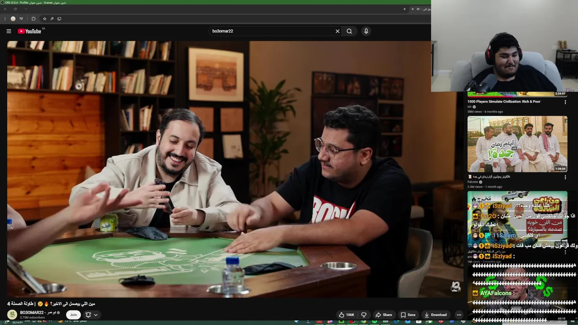The height and width of the screenshot is (325, 578).
Task: Open the BO3OMAR22 channel avatar
Action: tap(13, 315)
